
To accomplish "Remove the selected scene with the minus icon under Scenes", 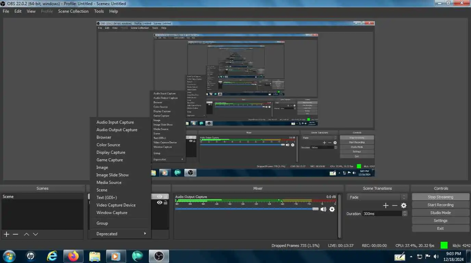I will point(15,234).
